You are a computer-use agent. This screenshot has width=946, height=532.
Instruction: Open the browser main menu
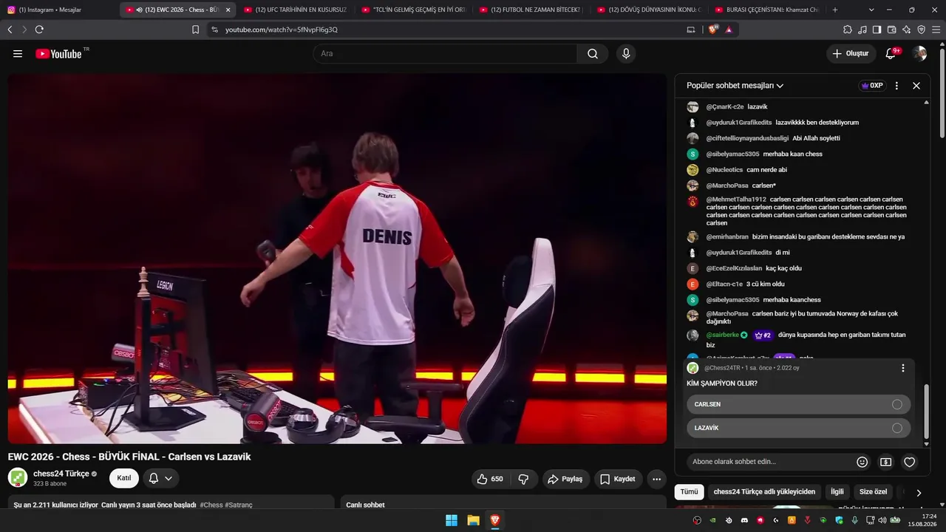(x=936, y=30)
